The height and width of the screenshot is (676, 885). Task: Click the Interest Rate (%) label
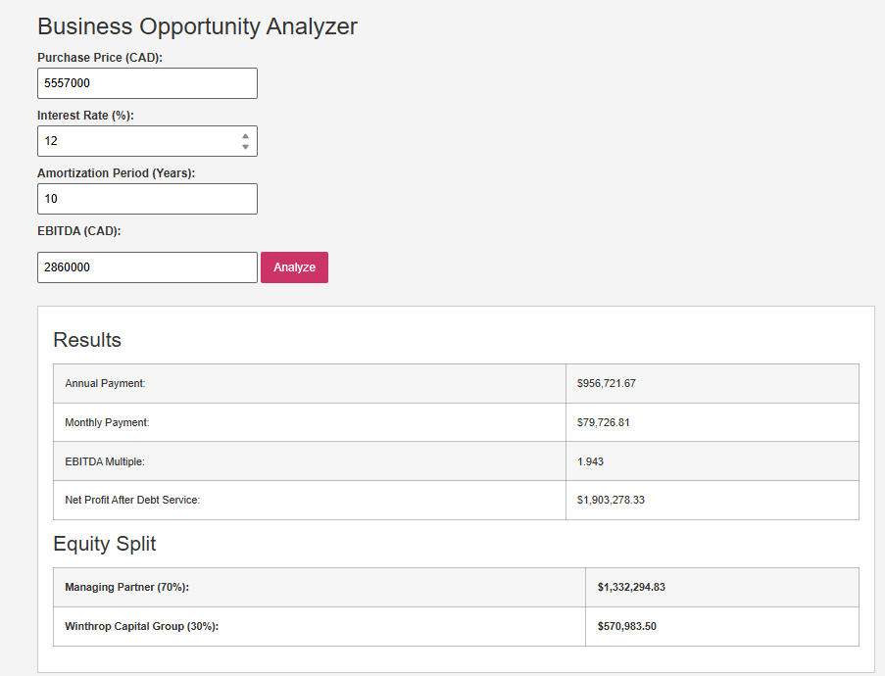tap(85, 116)
